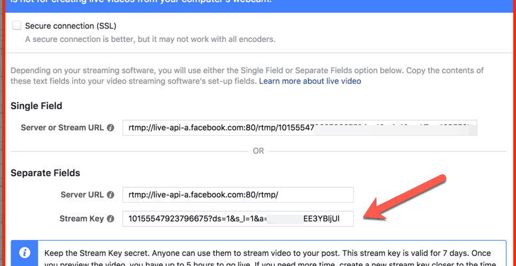This screenshot has width=516, height=266.
Task: Focus the Separate Fields Server URL textbox
Action: [238, 195]
